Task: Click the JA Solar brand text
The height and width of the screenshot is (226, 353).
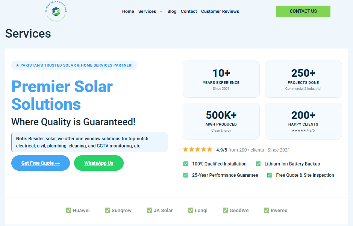Action: 163,211
